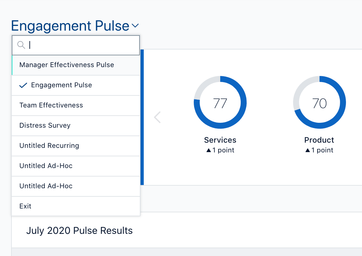Choose the Engagement Pulse menu entry
Viewport: 362px width, 256px height.
coord(76,85)
